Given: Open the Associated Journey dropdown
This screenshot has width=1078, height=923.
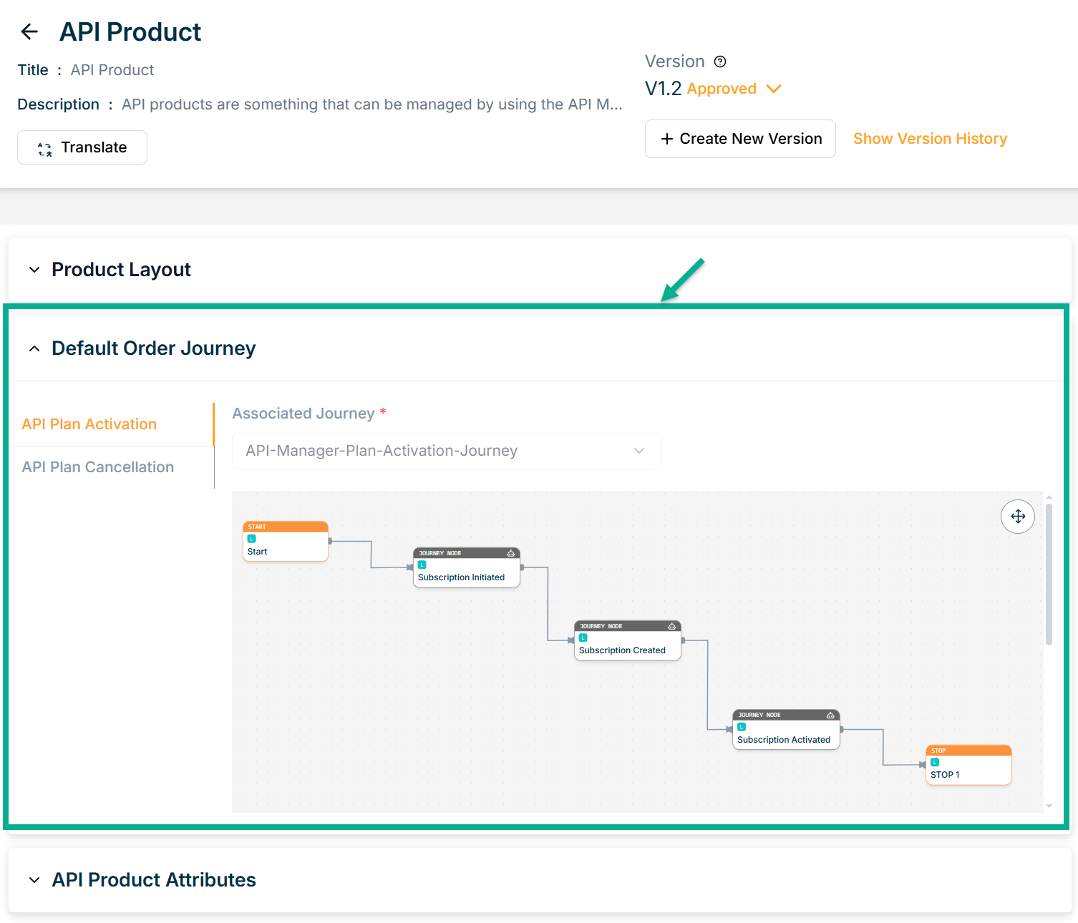Looking at the screenshot, I should 446,451.
